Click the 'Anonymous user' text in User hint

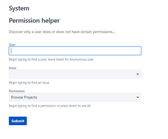coord(81,59)
